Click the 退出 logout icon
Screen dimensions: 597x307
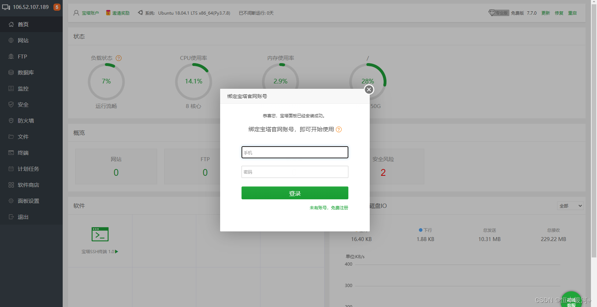[11, 217]
